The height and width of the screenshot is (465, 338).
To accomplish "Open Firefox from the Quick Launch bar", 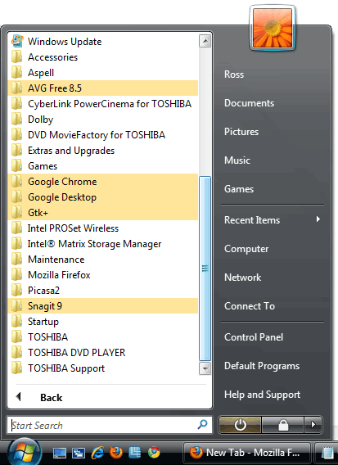I will (116, 453).
